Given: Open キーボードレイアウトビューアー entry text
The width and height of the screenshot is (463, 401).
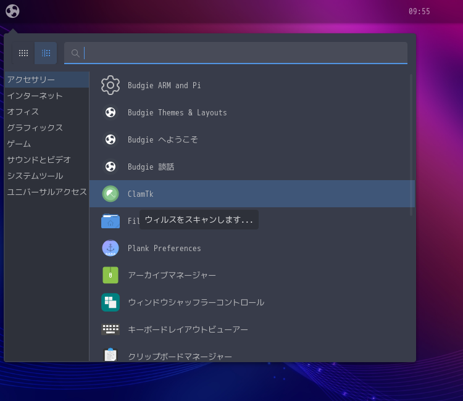Looking at the screenshot, I should (188, 329).
